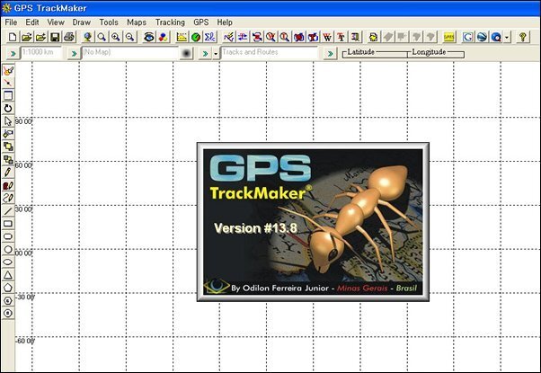Open the Google Earth blue globe icon
Image resolution: width=541 pixels, height=373 pixels.
pos(482,37)
